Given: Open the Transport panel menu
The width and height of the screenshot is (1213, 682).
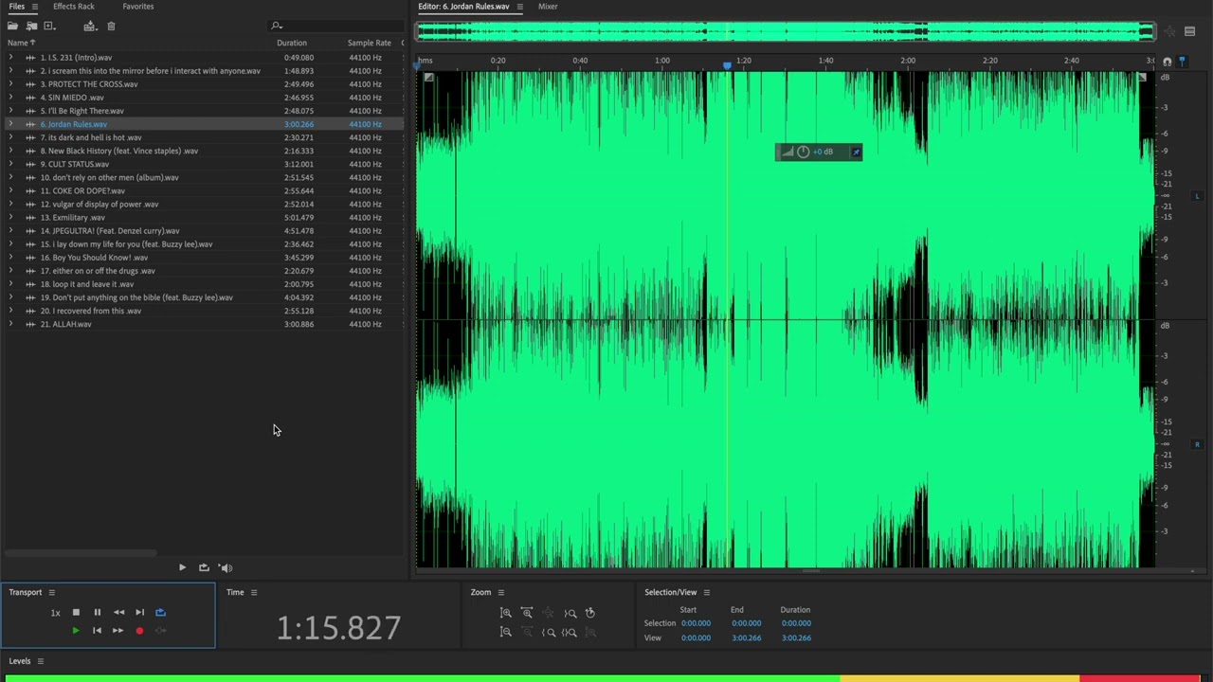Looking at the screenshot, I should point(51,593).
